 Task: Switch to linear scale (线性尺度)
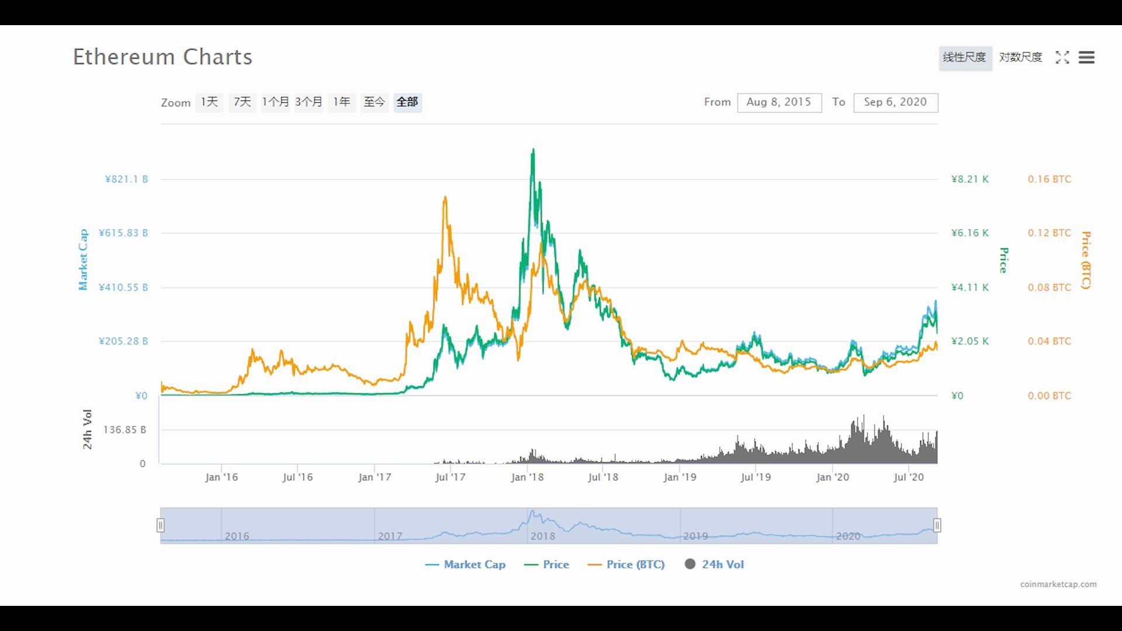pyautogui.click(x=965, y=58)
